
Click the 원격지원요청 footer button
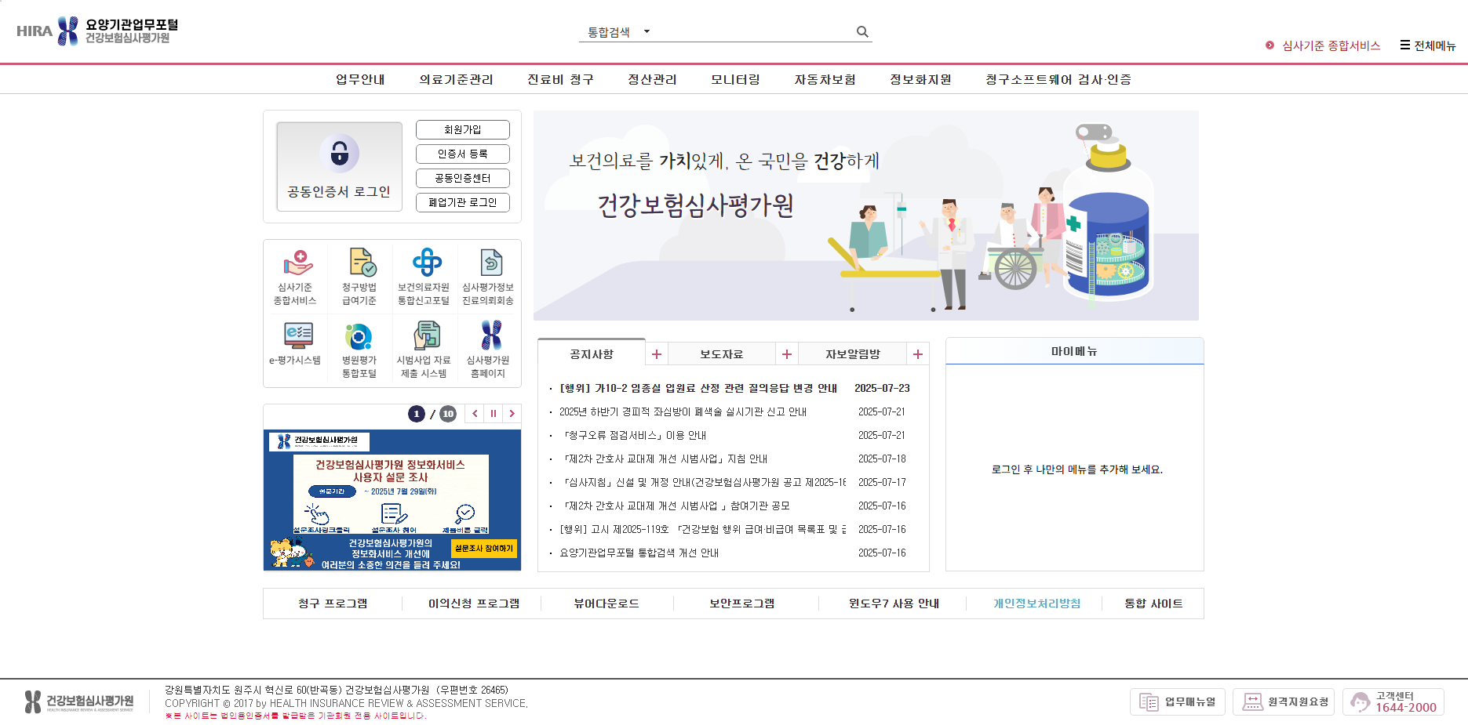(x=1285, y=702)
